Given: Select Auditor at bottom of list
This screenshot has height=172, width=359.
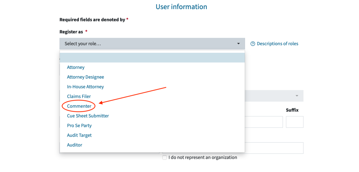Looking at the screenshot, I should [x=75, y=145].
